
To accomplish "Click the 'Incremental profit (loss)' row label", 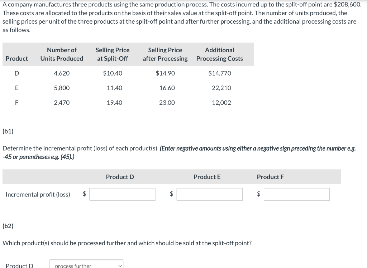I will (x=38, y=194).
